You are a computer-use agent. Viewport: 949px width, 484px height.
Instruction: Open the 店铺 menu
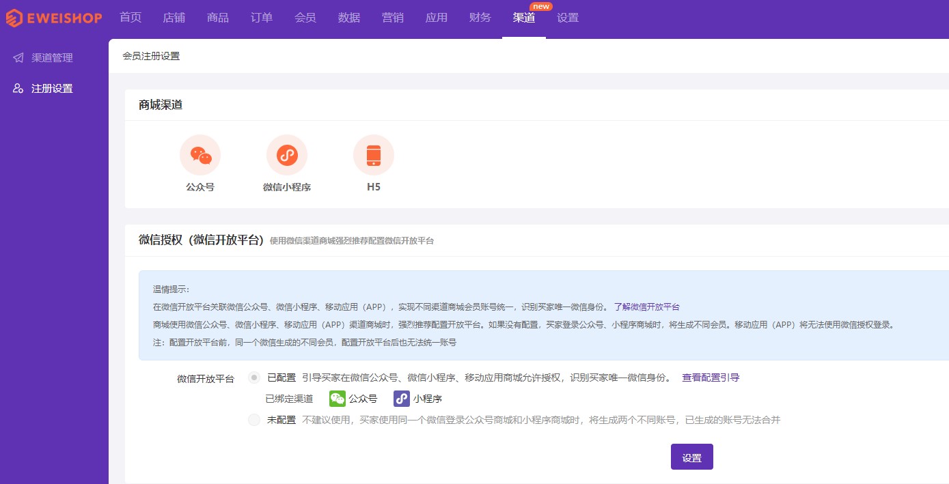click(x=174, y=18)
